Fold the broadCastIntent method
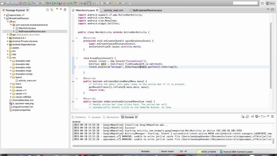The width and height of the screenshot is (277, 156). click(x=77, y=58)
